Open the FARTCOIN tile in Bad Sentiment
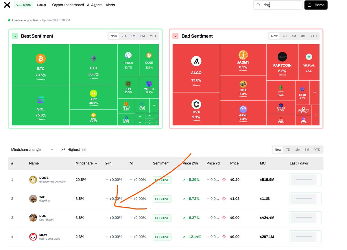This screenshot has width=347, height=250. click(x=282, y=62)
